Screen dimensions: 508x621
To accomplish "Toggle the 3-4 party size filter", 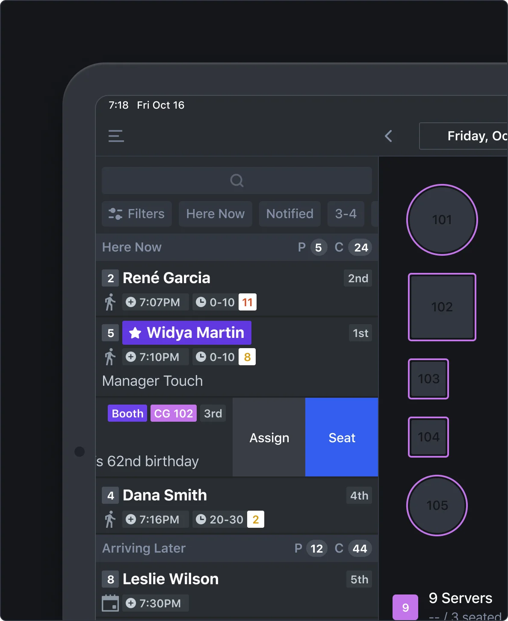I will [346, 214].
